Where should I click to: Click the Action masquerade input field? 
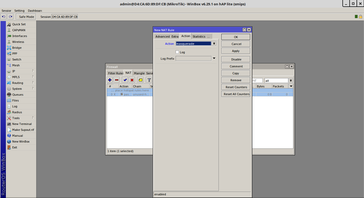tap(193, 43)
